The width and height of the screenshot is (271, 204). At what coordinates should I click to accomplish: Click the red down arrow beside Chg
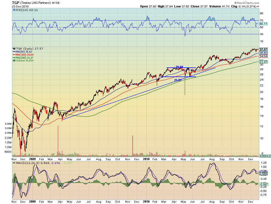pyautogui.click(x=258, y=7)
